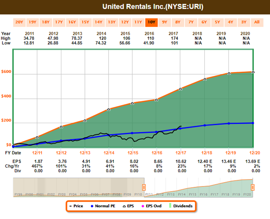Click the United Rentals Inc. title
This screenshot has height=219, width=270.
[153, 7]
